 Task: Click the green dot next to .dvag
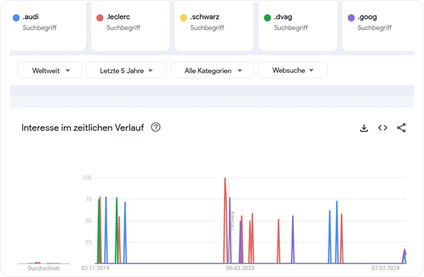(267, 18)
